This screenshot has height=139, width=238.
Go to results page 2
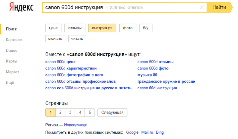point(60,113)
